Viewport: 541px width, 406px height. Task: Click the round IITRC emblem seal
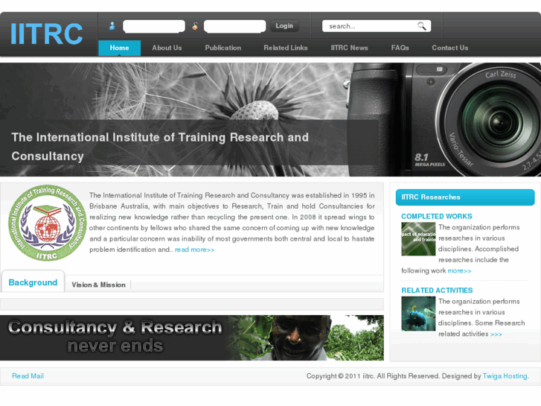coord(48,223)
